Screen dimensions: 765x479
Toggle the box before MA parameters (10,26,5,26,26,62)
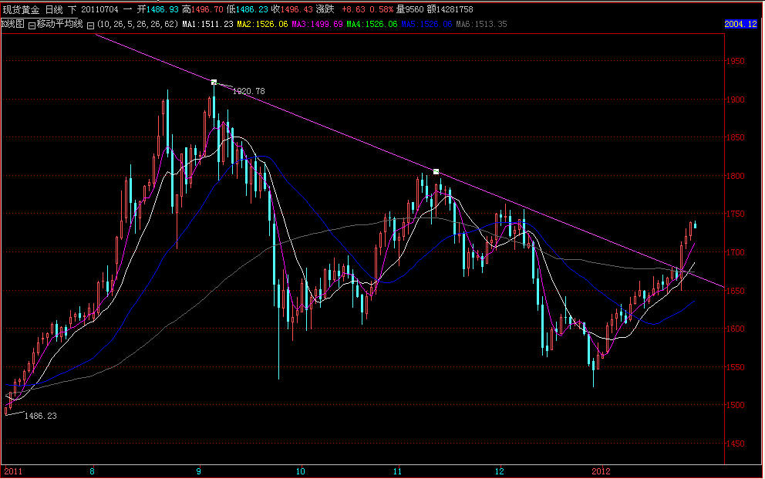[90, 25]
